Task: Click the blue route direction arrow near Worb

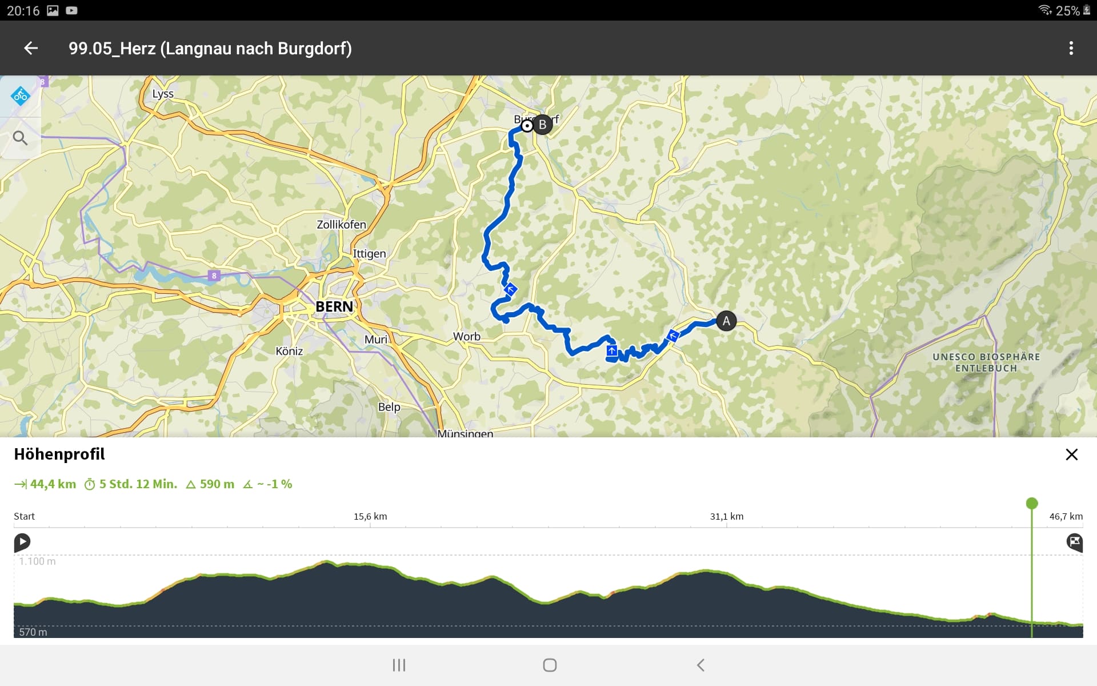Action: 511,290
